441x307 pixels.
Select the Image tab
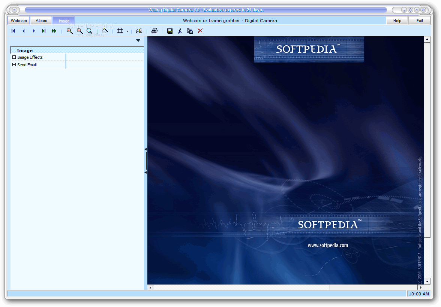tap(64, 21)
